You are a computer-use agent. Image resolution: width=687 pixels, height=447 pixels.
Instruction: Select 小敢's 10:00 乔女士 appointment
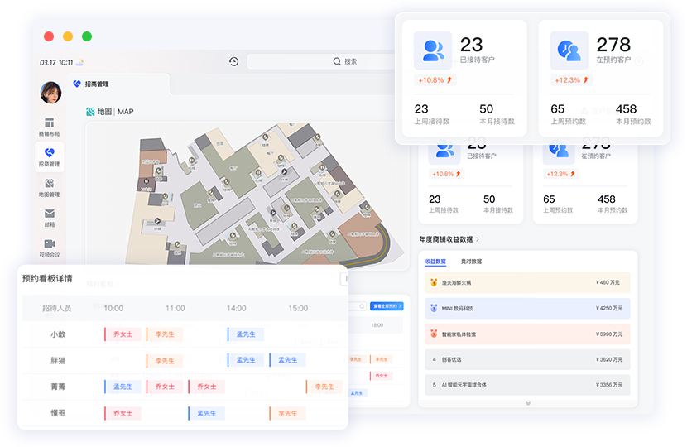tap(123, 334)
